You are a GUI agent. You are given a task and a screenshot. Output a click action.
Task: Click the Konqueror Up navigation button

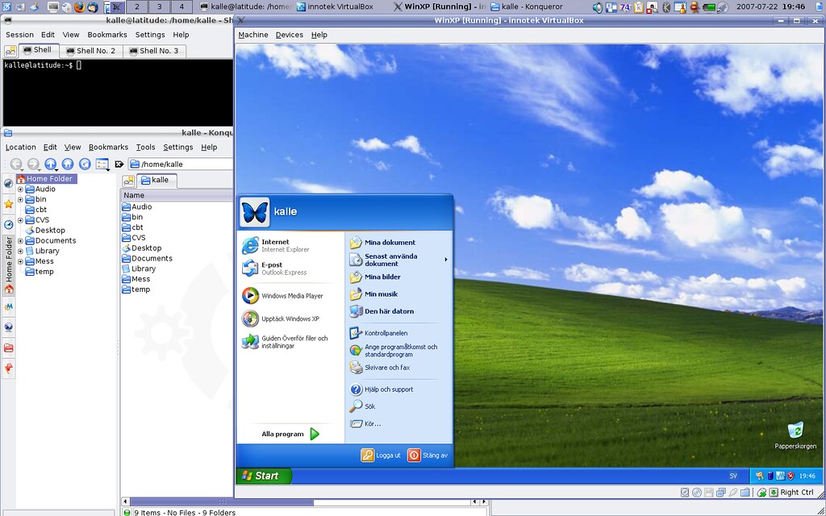[x=51, y=164]
